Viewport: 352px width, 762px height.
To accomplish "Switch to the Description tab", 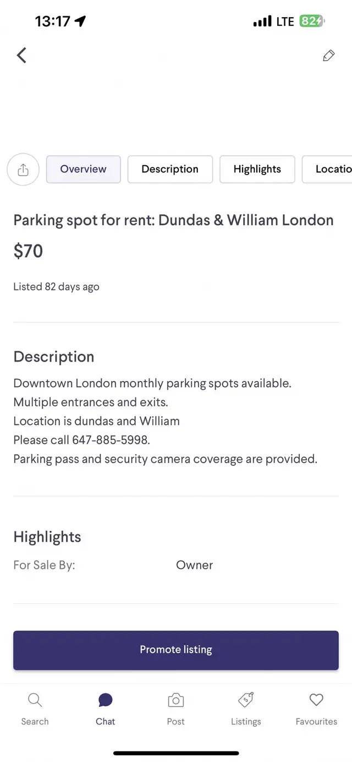I will pos(170,169).
